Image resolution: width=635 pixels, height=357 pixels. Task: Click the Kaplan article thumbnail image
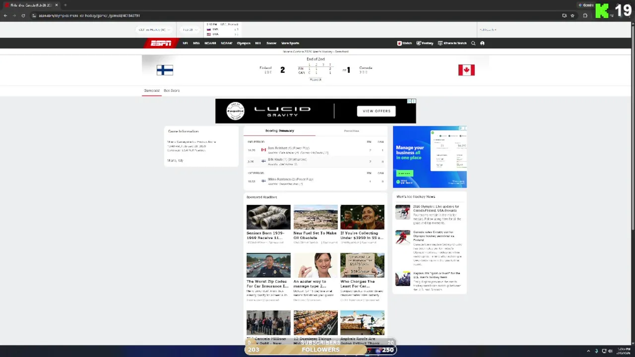pos(403,279)
